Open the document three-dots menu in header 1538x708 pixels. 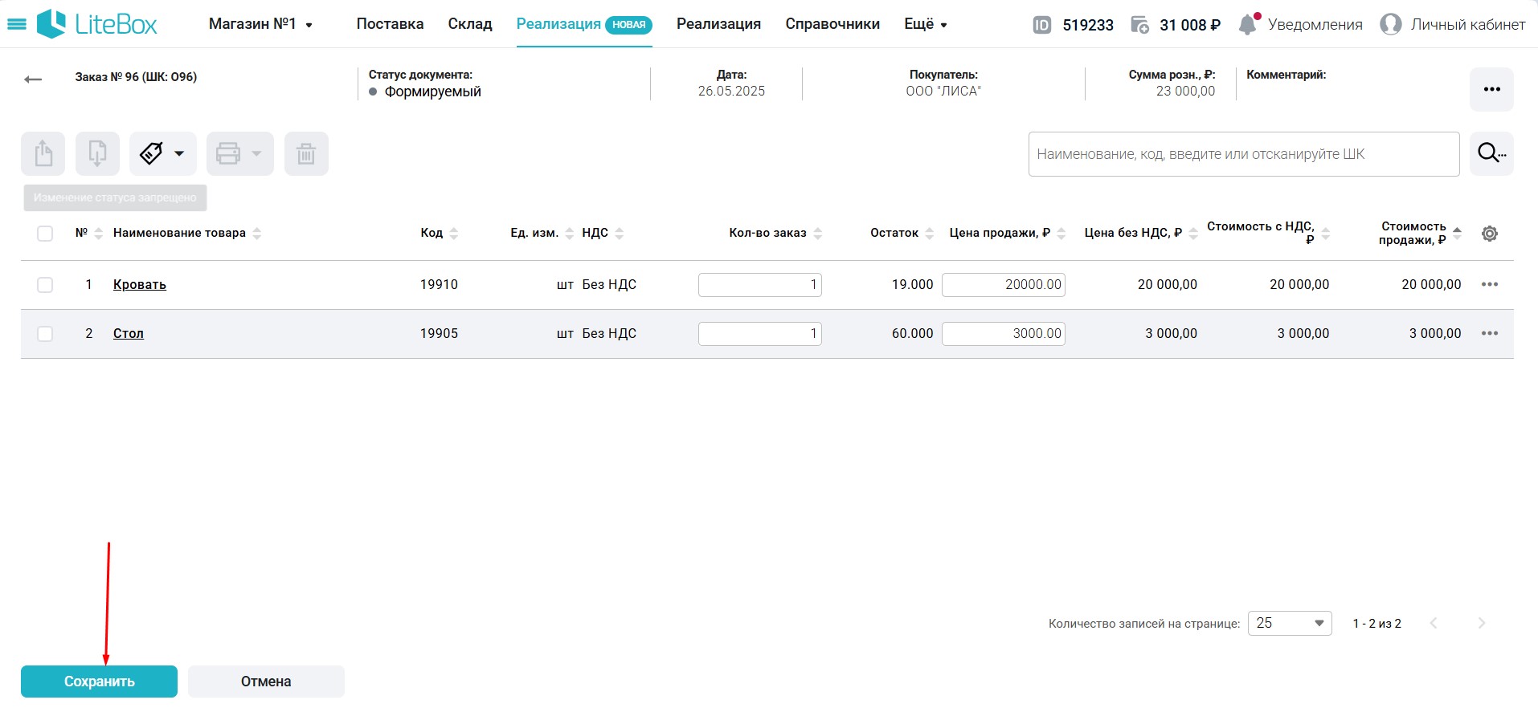1491,89
